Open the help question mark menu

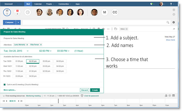(171, 4)
